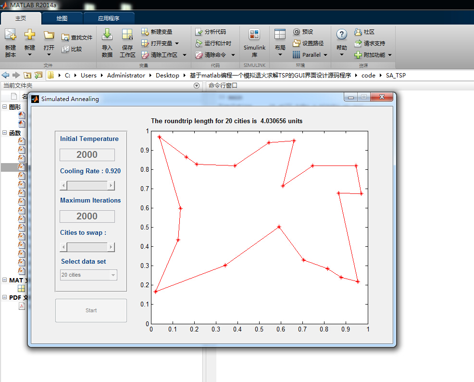The width and height of the screenshot is (474, 382).
Task: Click Administrator in the path breadcrumb
Action: point(126,76)
